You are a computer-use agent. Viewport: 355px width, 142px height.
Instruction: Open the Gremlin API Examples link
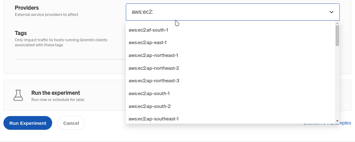click(327, 123)
